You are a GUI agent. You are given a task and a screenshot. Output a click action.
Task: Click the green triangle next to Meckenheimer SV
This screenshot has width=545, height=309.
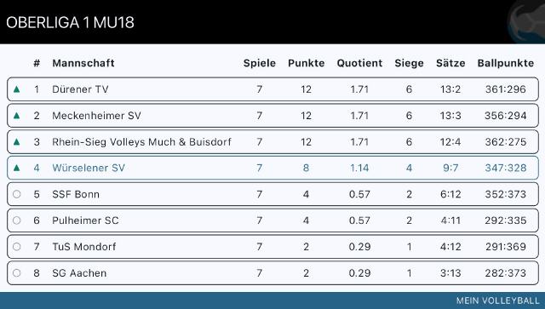click(16, 116)
